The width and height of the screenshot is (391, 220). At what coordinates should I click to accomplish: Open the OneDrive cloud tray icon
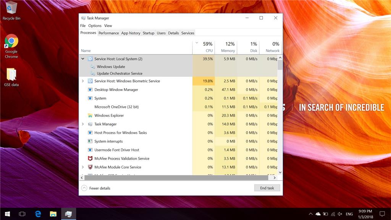pyautogui.click(x=318, y=214)
